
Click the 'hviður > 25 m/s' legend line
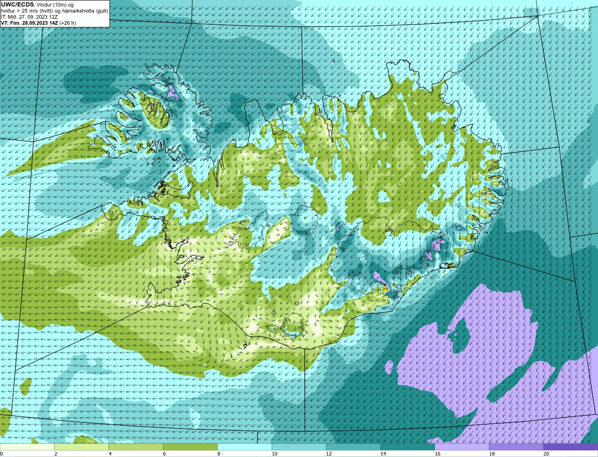point(55,11)
